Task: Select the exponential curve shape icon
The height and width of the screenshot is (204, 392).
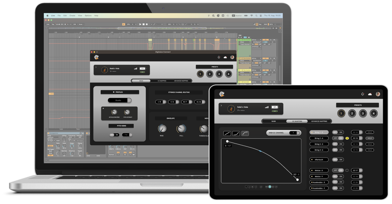Action: (x=236, y=133)
